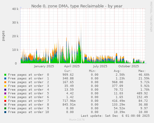This screenshot has height=123, width=154.
Task: Click the lime order 6 legend swatch
Action: [x=5, y=97]
